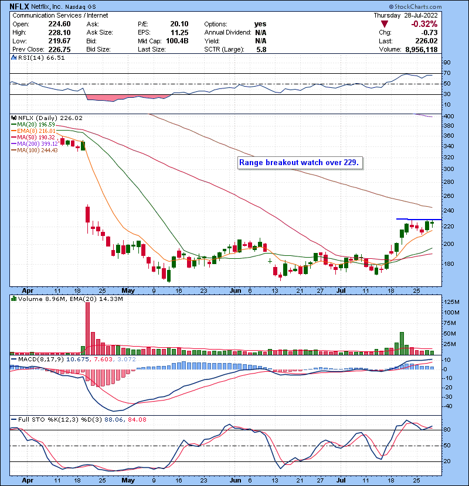This screenshot has width=469, height=486.
Task: Click the RSI(14) 66.51 panel label
Action: [x=41, y=57]
